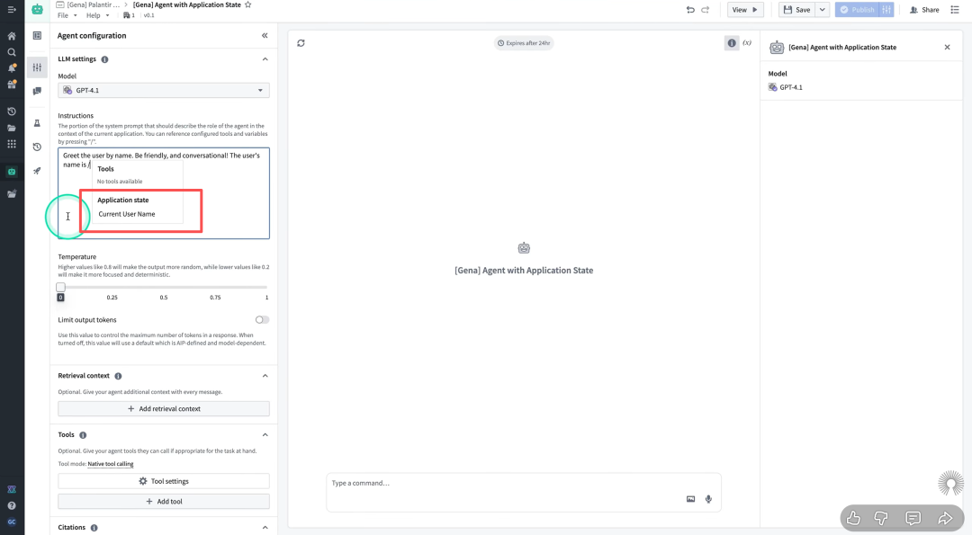Open Search from left sidebar
972x535 pixels.
(x=11, y=53)
